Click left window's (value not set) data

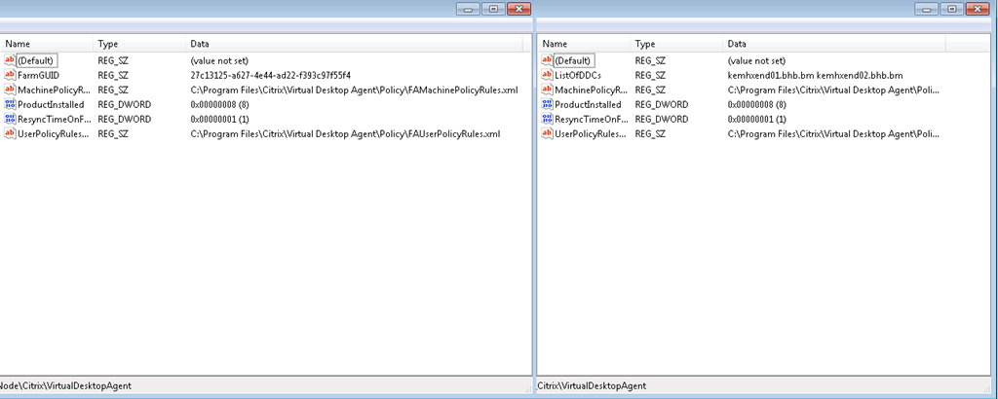point(219,61)
